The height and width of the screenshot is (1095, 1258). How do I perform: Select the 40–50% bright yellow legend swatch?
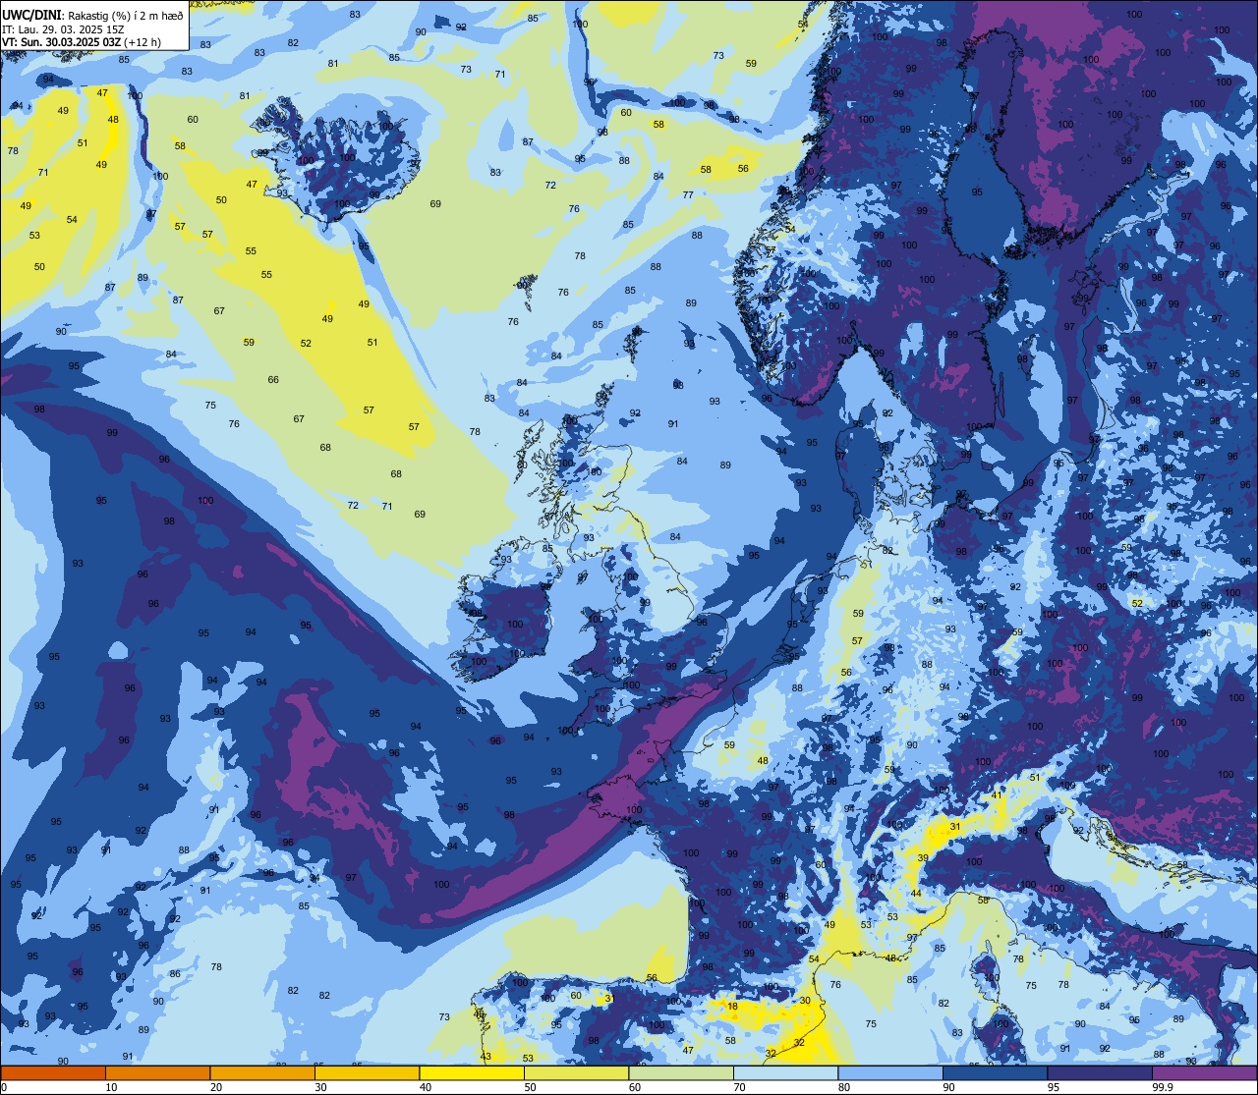pyautogui.click(x=472, y=1072)
